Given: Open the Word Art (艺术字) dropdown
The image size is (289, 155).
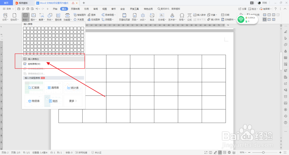Looking at the screenshot, I should point(172,17).
